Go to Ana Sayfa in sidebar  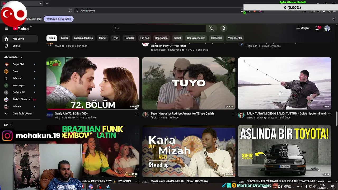20,39
